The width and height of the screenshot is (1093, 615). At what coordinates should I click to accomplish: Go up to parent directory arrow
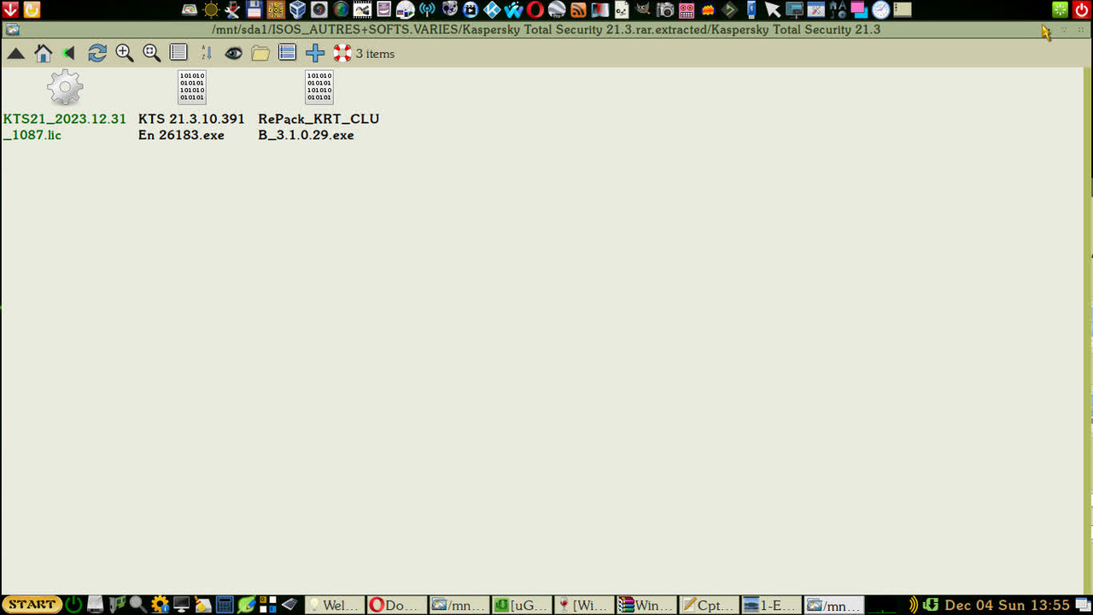(15, 54)
